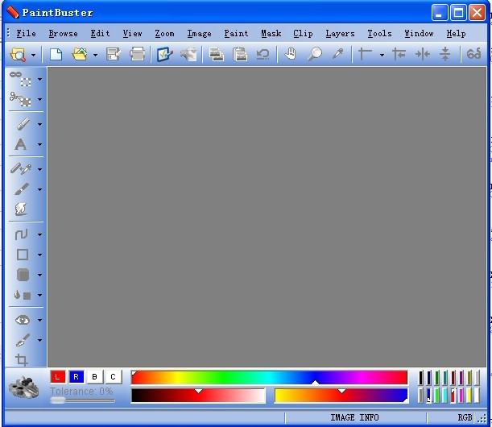Open the Paint menu
Screen dimensions: 492x427
click(236, 33)
